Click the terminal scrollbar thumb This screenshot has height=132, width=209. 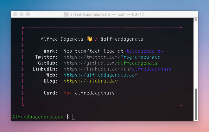click(x=196, y=104)
